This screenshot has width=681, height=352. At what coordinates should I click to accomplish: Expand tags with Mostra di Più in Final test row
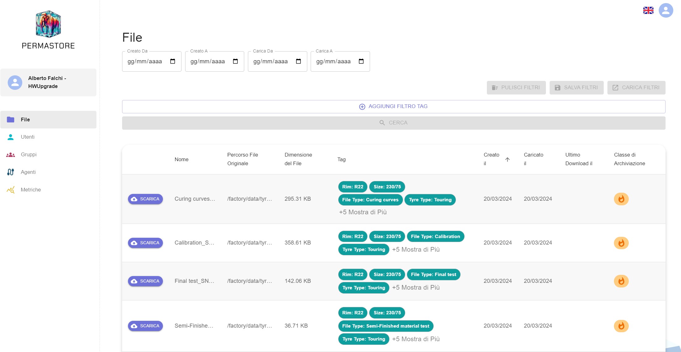coord(416,287)
